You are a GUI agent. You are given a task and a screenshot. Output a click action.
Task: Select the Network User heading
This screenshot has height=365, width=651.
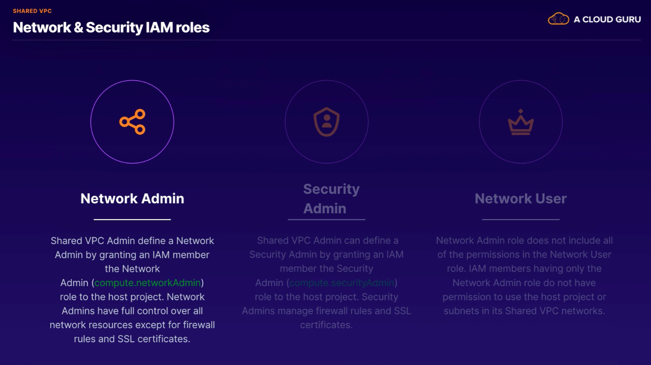520,199
